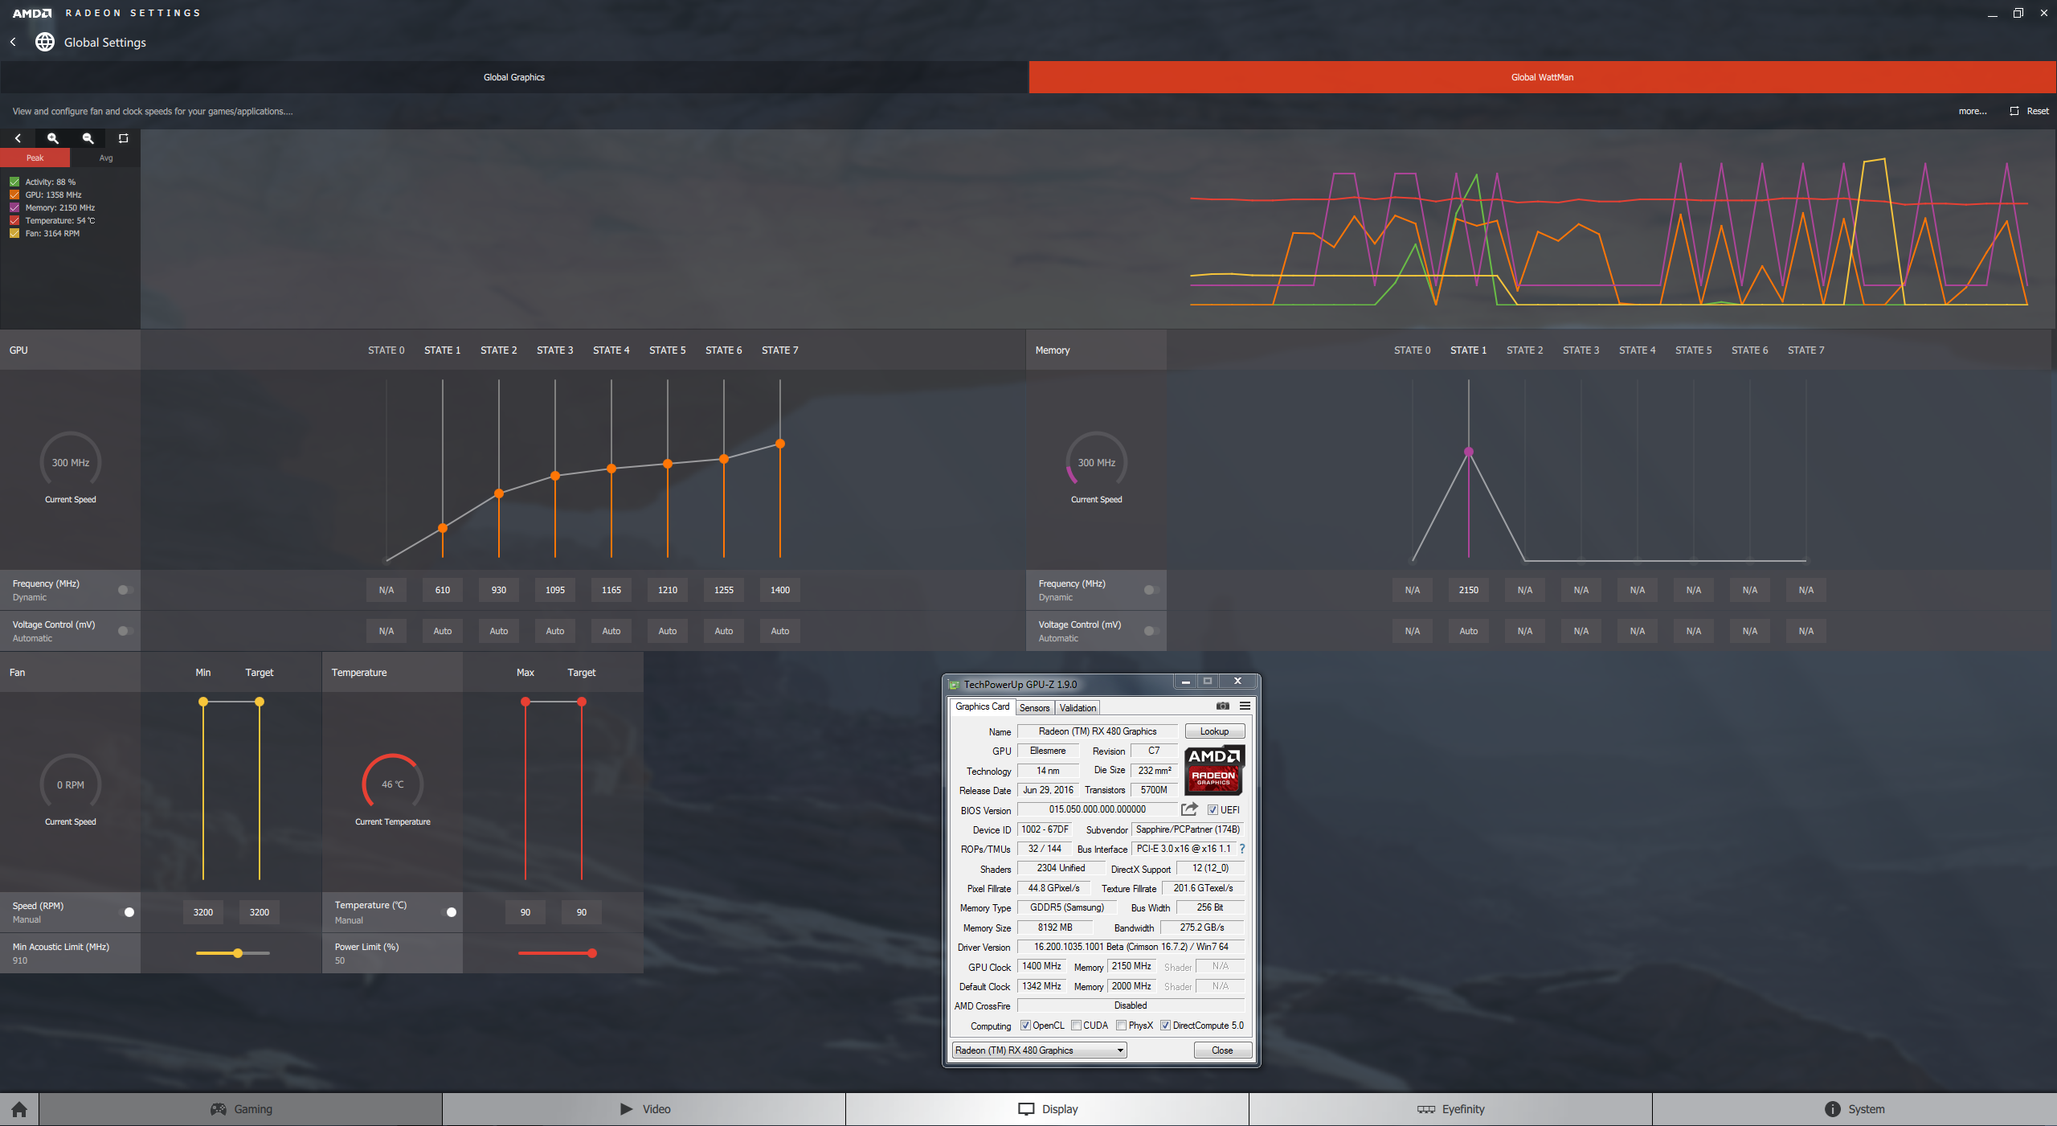
Task: Click Memory State 1 frequency field 2150
Action: tap(1469, 590)
